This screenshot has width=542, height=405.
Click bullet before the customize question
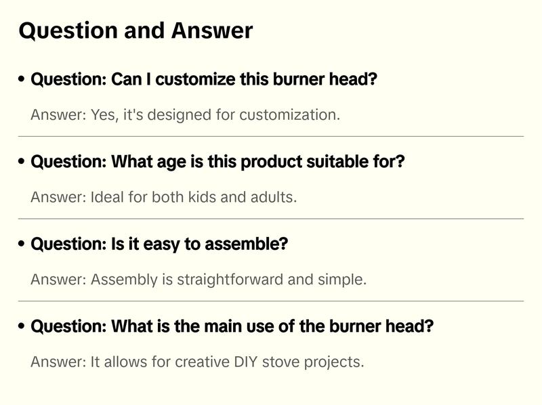pos(22,80)
